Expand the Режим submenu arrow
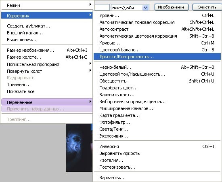This screenshot has height=182, width=222. [90, 4]
